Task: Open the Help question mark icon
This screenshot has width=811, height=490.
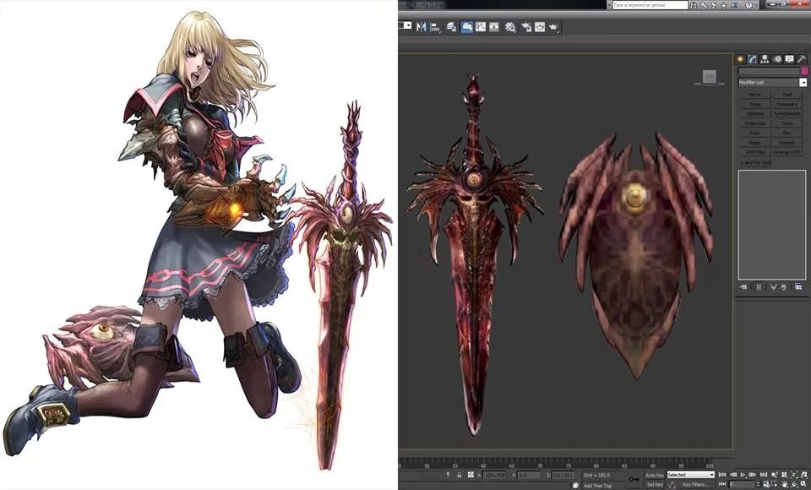Action: pyautogui.click(x=748, y=5)
